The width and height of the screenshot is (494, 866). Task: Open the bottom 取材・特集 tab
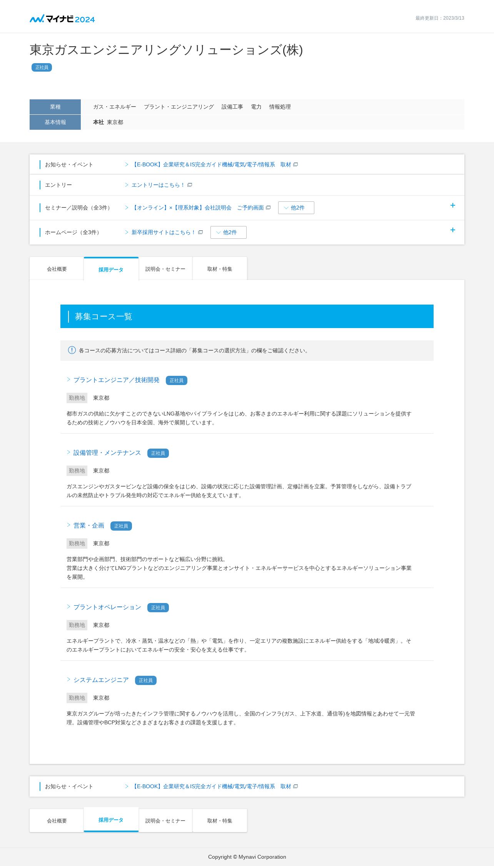(x=220, y=821)
